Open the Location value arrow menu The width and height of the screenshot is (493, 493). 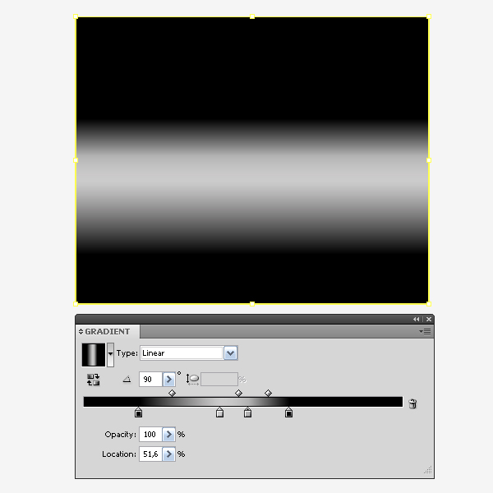click(x=168, y=454)
